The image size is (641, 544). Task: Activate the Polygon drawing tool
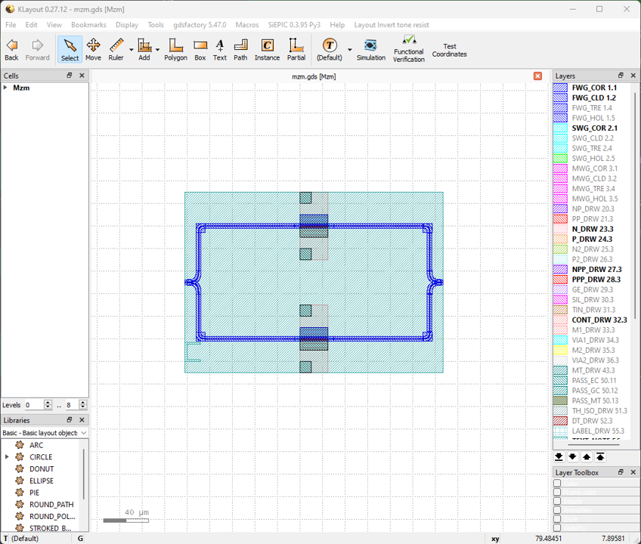[x=175, y=49]
